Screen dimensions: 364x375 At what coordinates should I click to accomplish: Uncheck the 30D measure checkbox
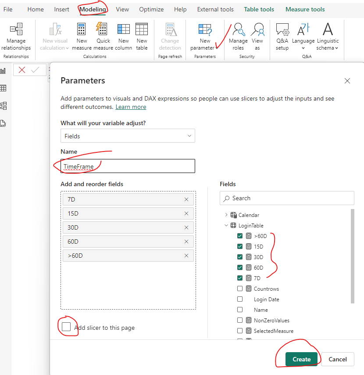(240, 257)
